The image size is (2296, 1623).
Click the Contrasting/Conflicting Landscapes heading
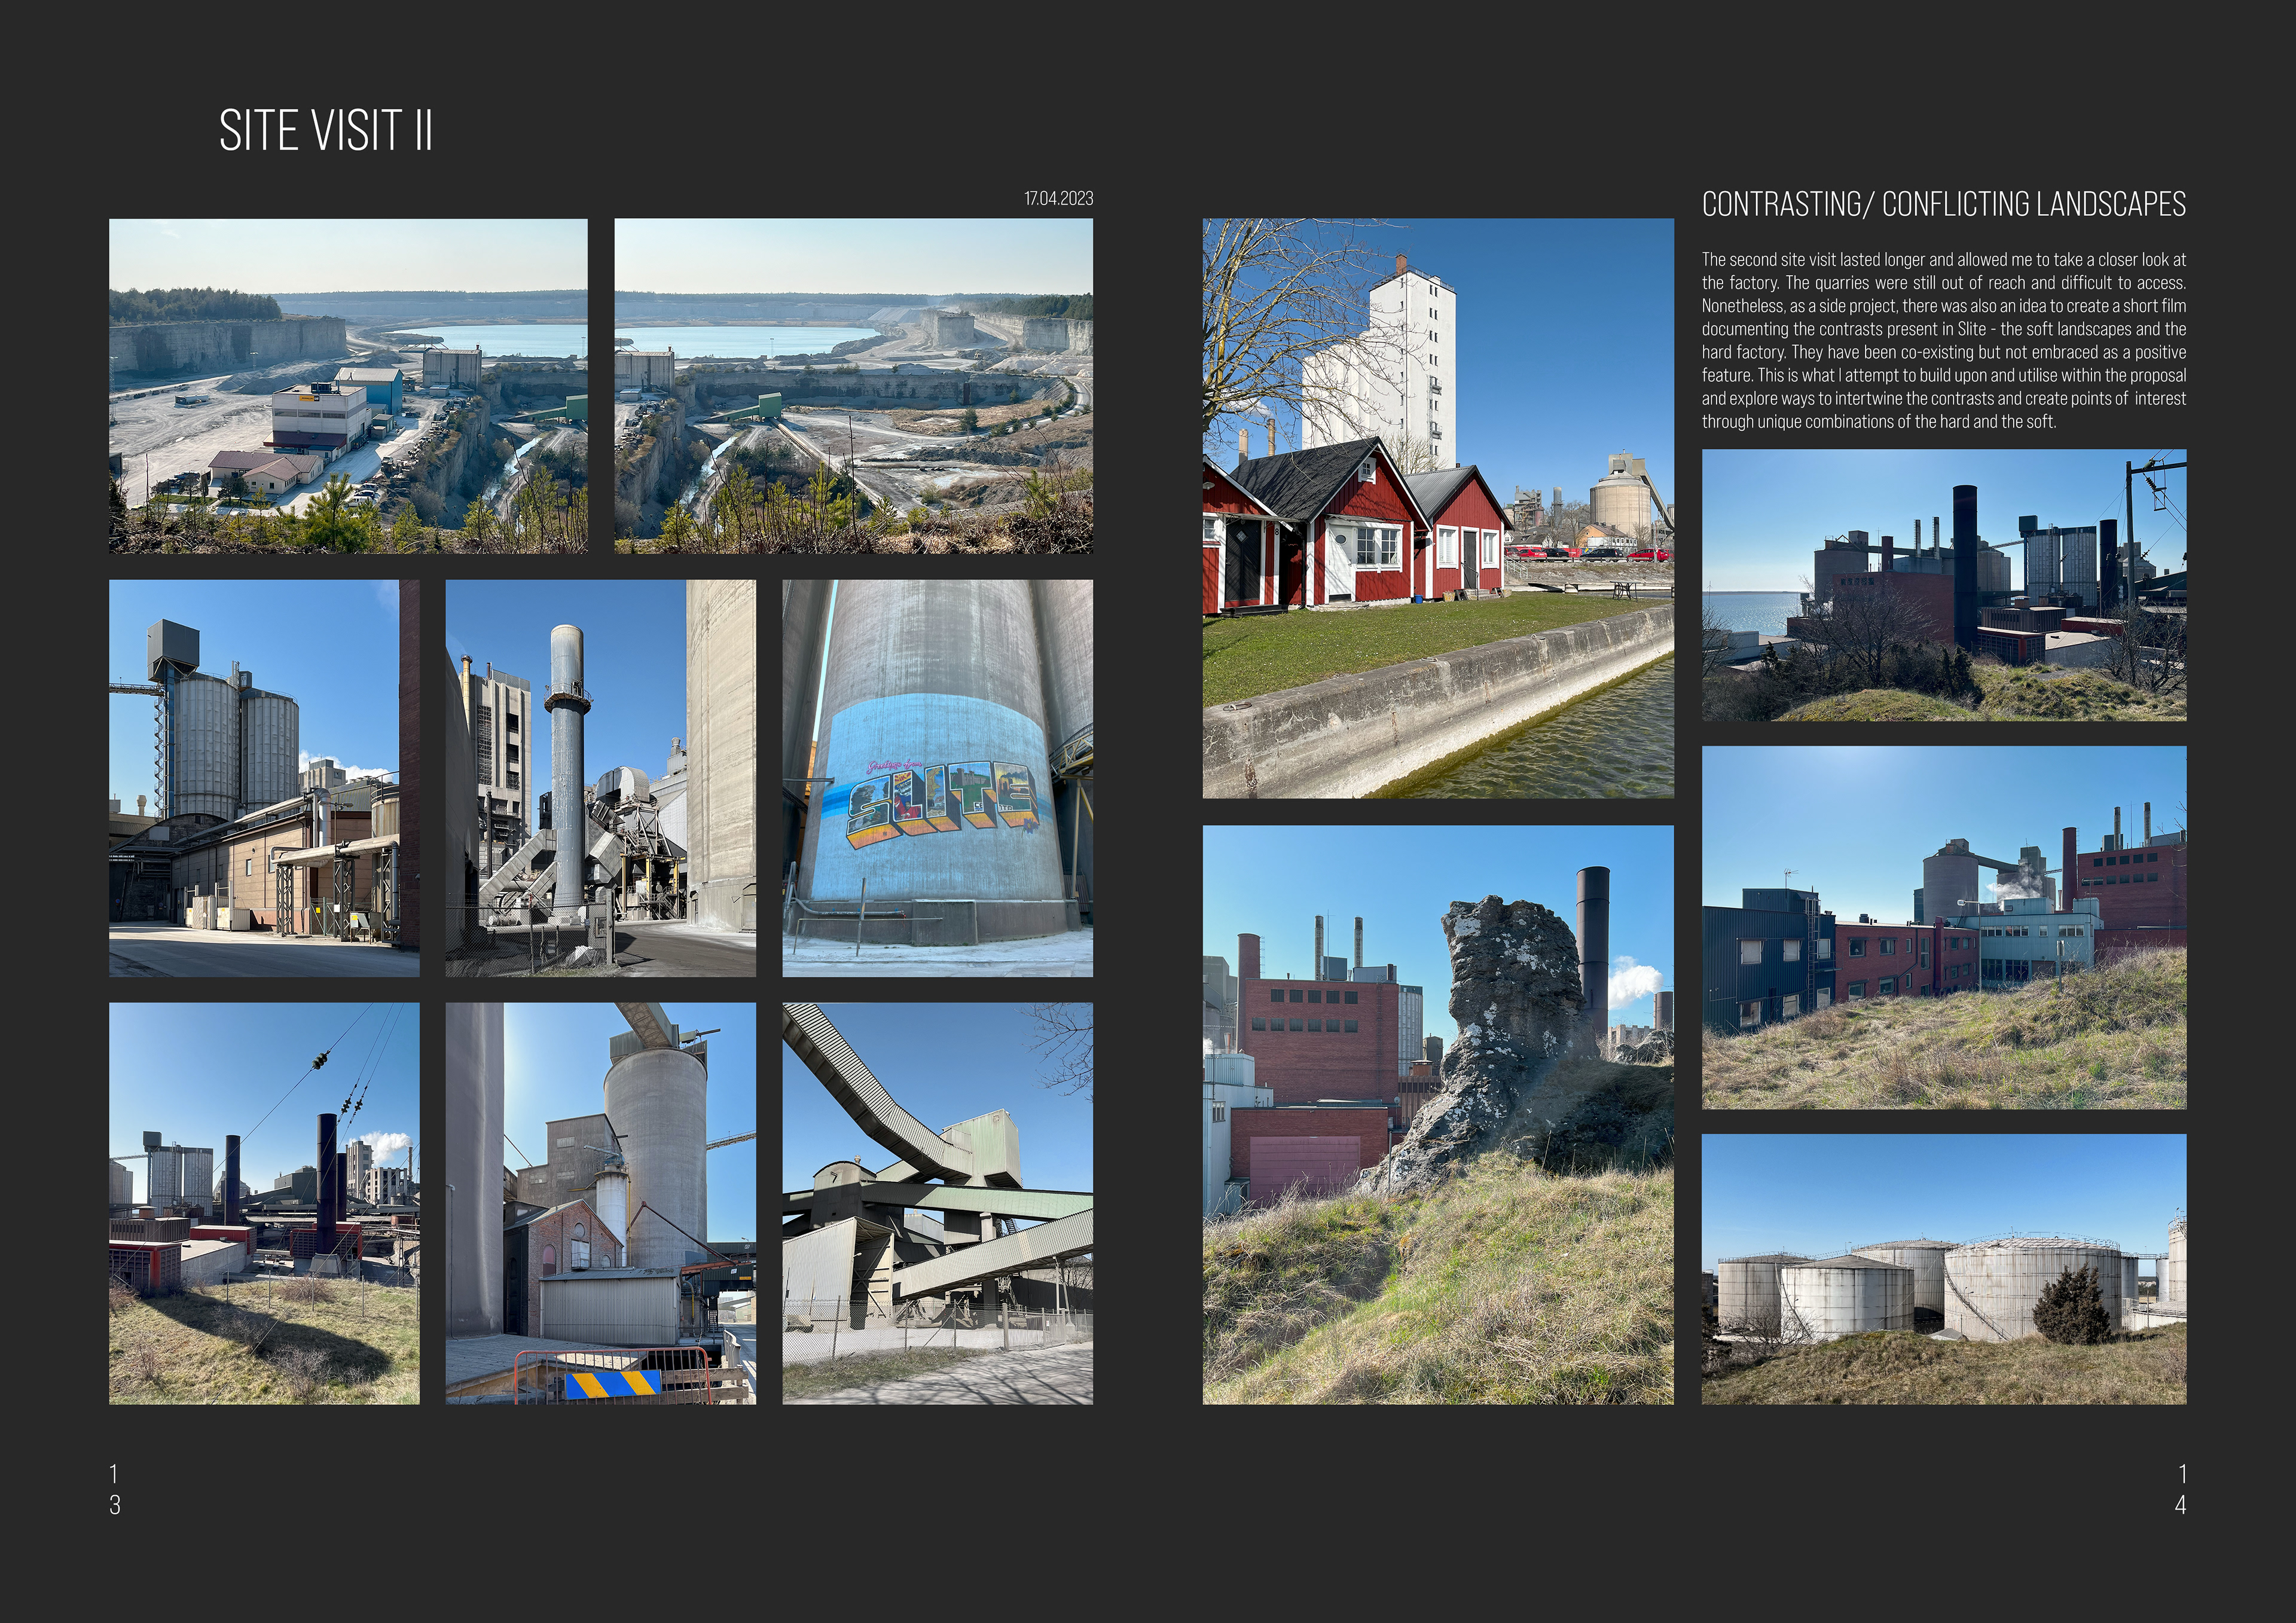coord(1943,204)
